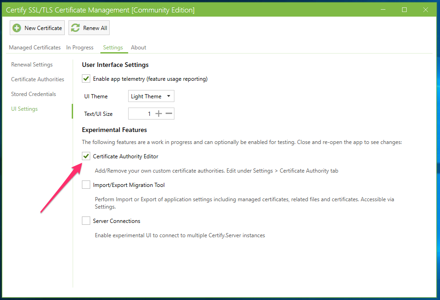The height and width of the screenshot is (300, 440).
Task: Click 'Enable experimental UI to connect' description
Action: pyautogui.click(x=180, y=235)
